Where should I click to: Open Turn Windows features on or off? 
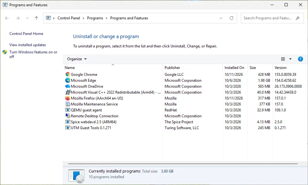pos(33,54)
